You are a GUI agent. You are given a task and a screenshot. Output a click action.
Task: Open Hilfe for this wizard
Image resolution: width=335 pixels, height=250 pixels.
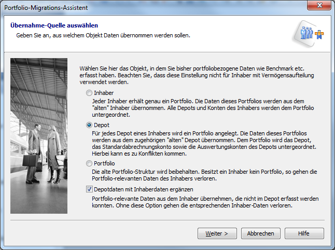tap(304, 233)
